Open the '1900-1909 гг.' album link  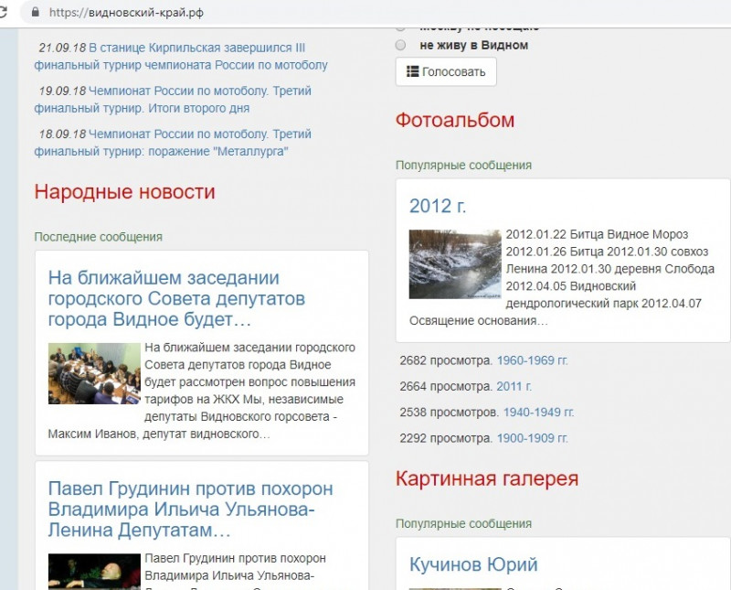pos(533,438)
